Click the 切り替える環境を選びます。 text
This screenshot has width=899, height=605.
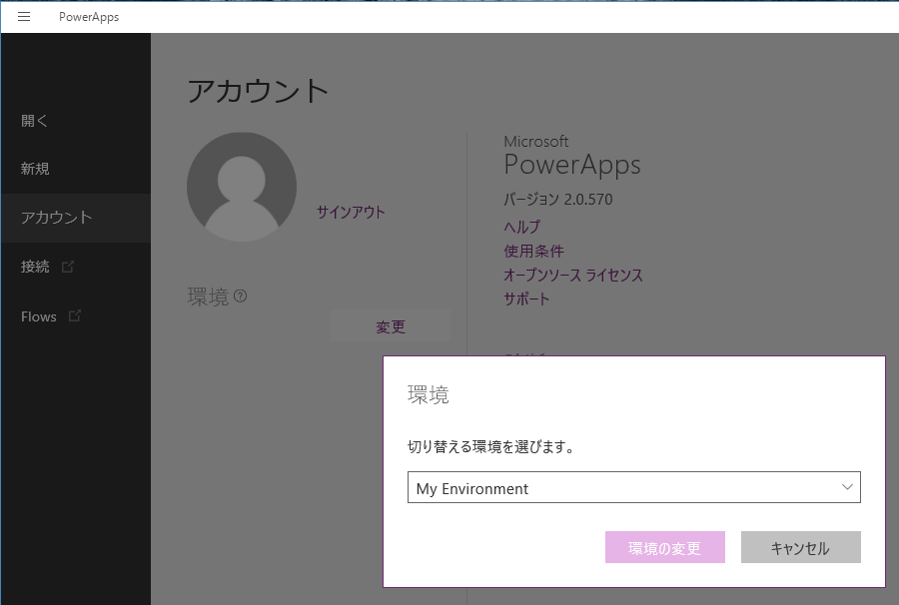[490, 446]
